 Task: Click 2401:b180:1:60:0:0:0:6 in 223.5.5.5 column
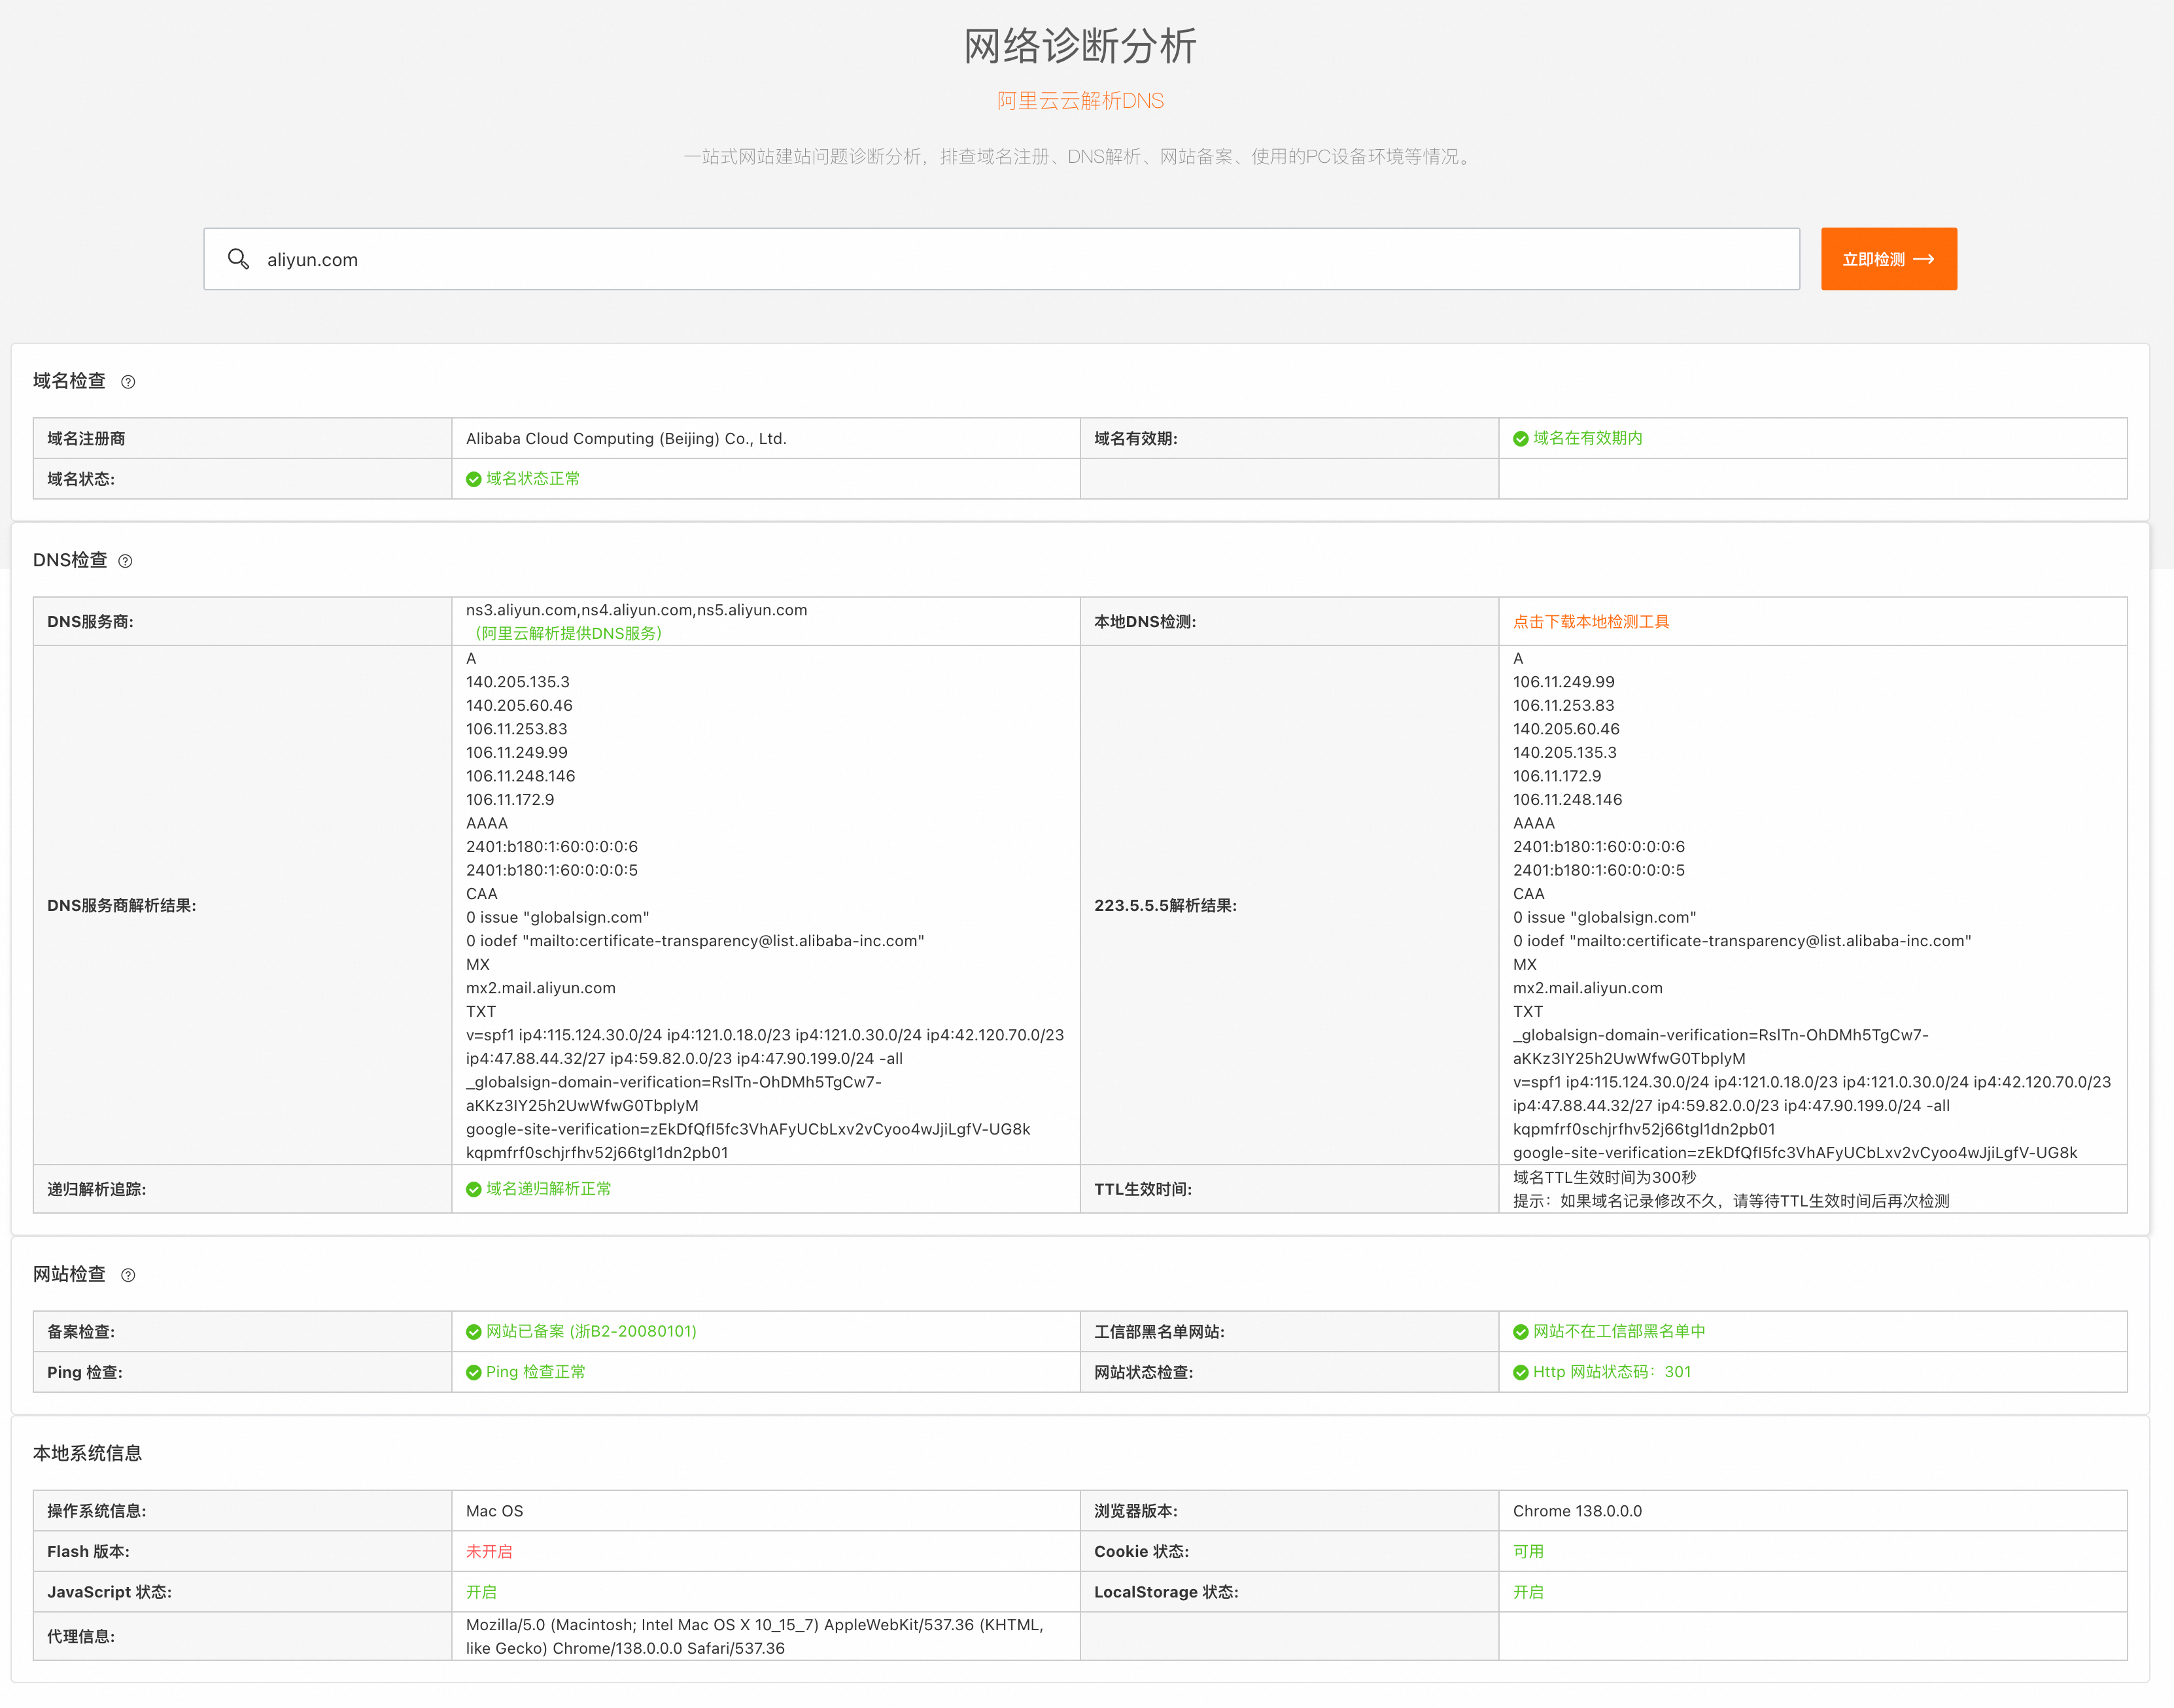pyautogui.click(x=1598, y=847)
